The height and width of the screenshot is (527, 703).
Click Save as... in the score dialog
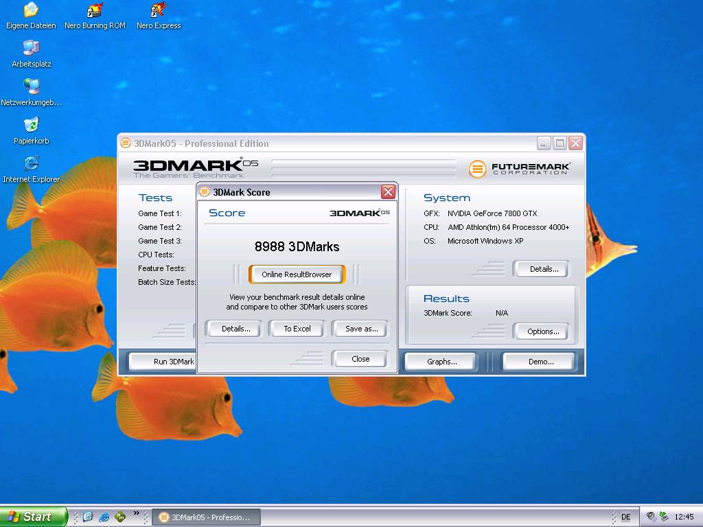[x=361, y=329]
